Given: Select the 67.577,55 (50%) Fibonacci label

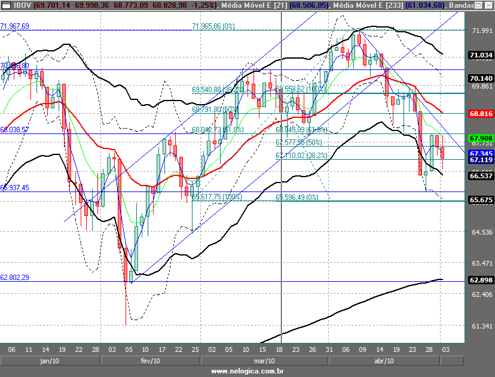Looking at the screenshot, I should pyautogui.click(x=299, y=142).
